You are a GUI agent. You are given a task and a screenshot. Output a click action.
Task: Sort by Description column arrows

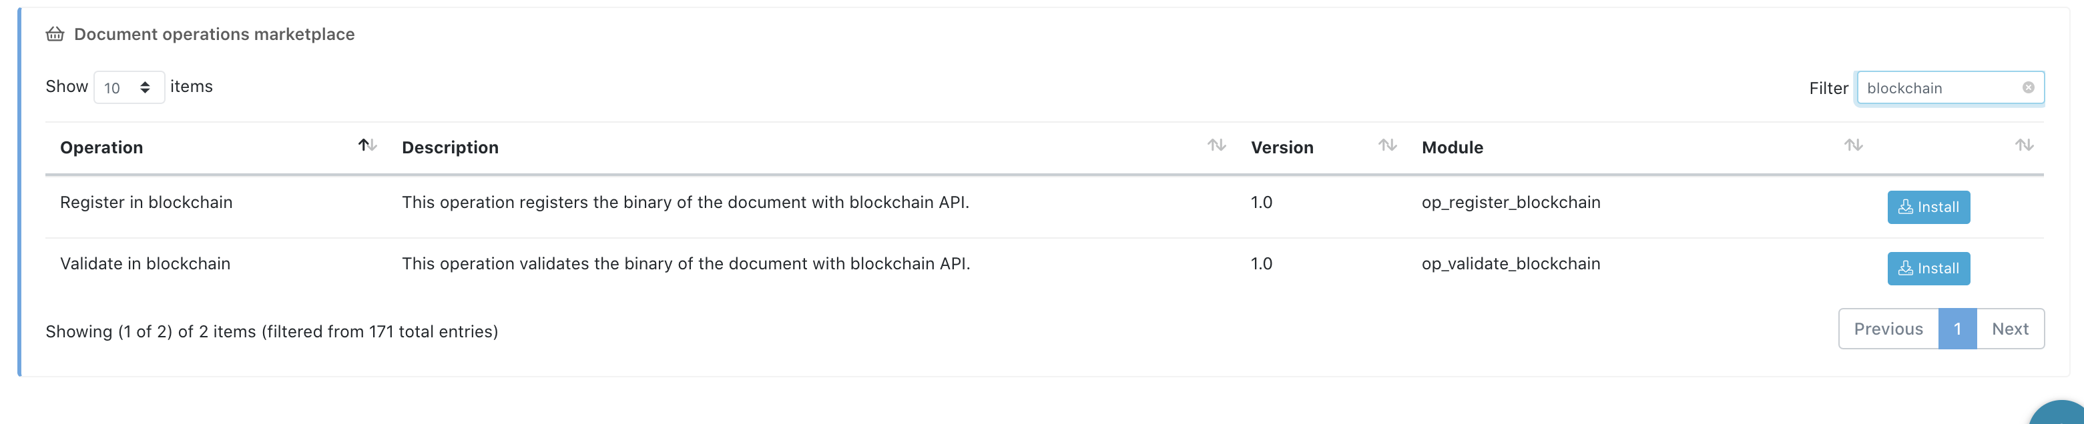(x=1216, y=145)
